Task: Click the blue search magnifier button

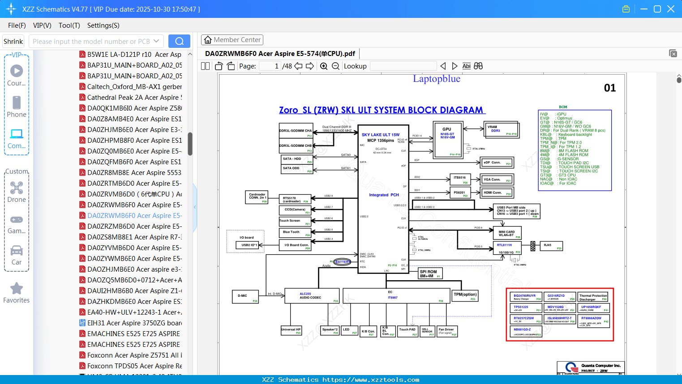Action: pos(179,41)
